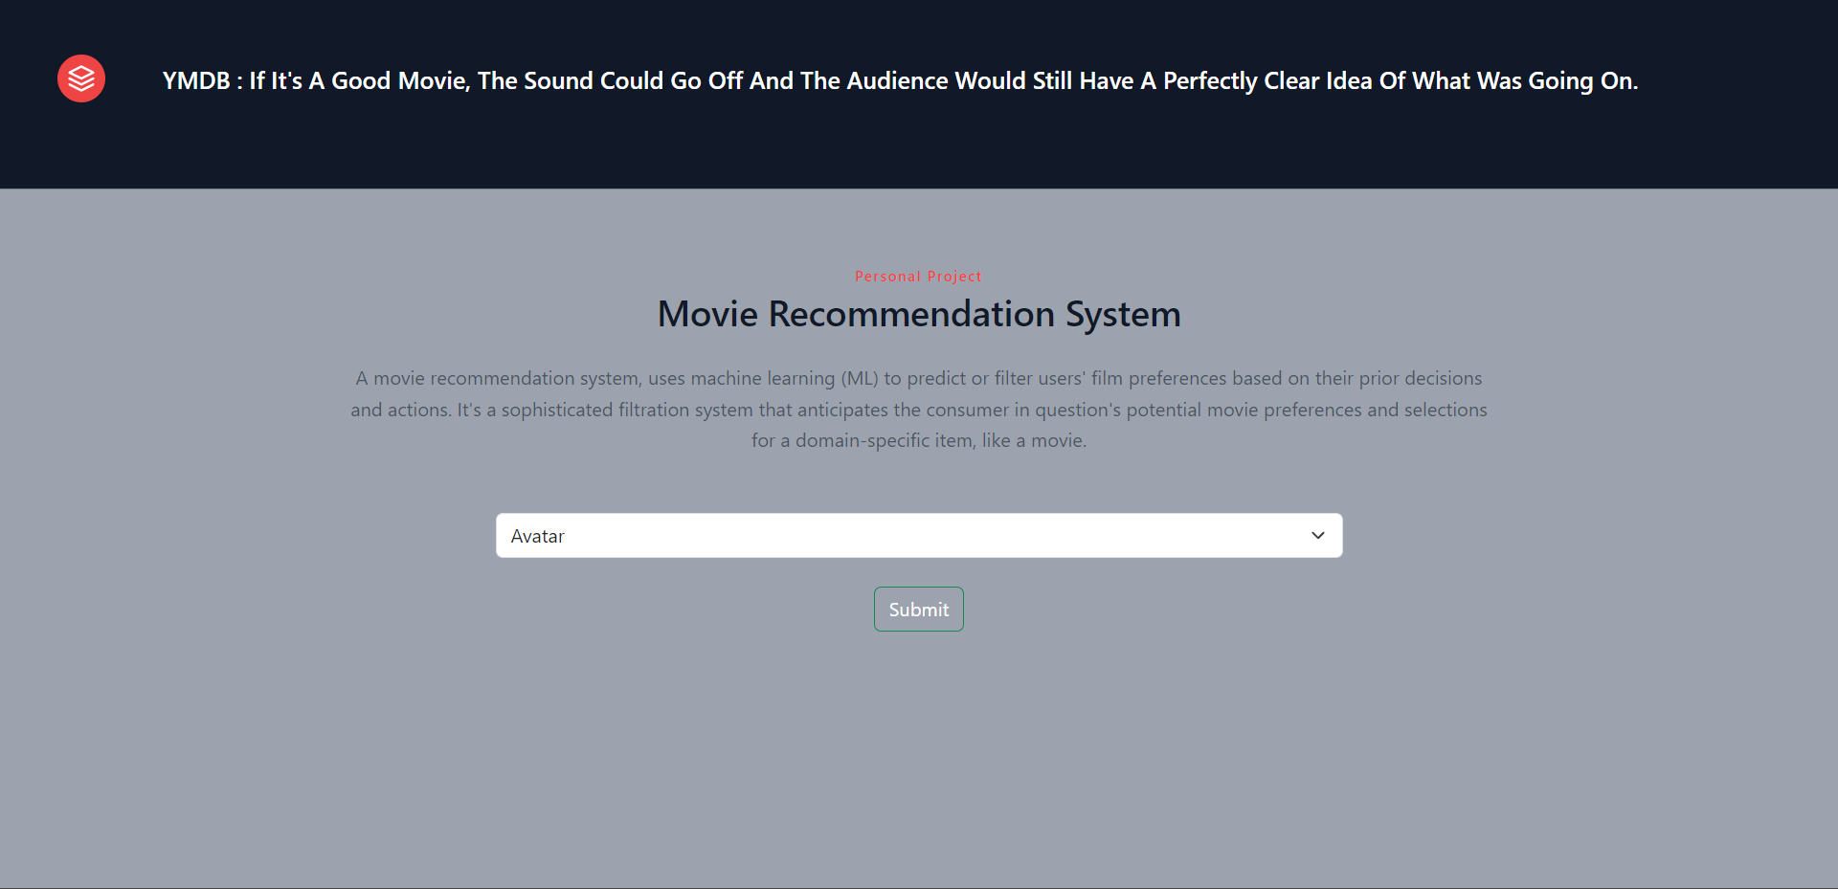Click the green-bordered Submit control
The width and height of the screenshot is (1838, 889).
coord(918,609)
